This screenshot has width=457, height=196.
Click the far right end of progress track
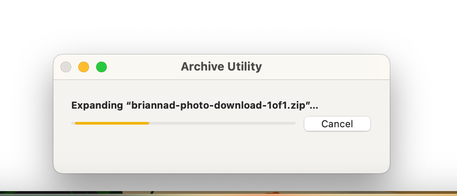[x=294, y=123]
